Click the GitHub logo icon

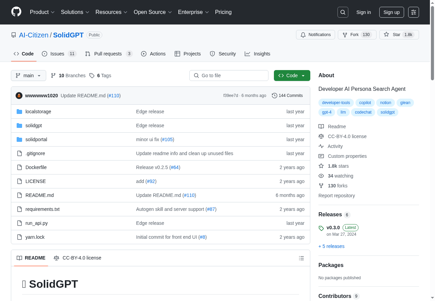[x=16, y=12]
